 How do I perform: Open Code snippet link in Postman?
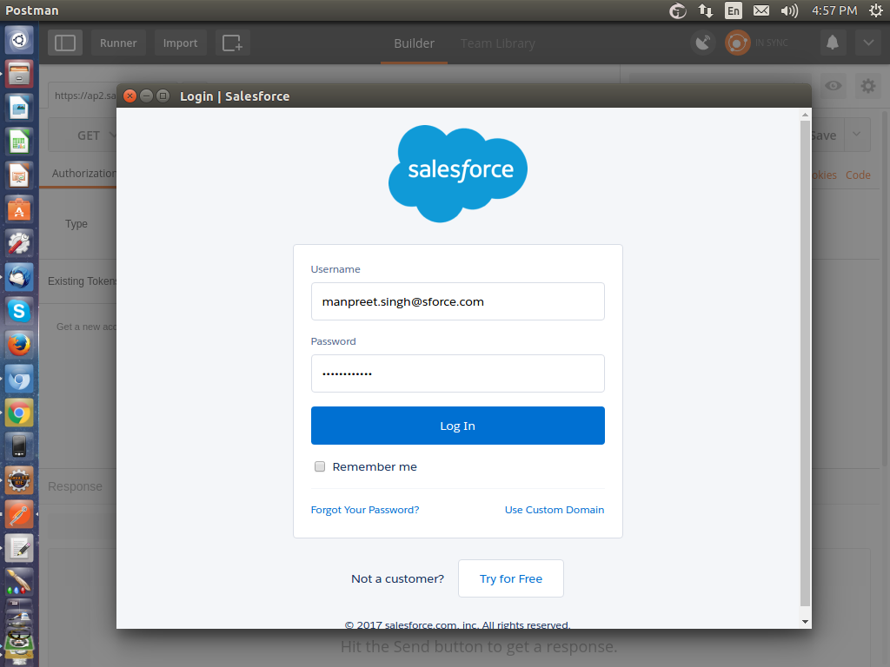[858, 175]
